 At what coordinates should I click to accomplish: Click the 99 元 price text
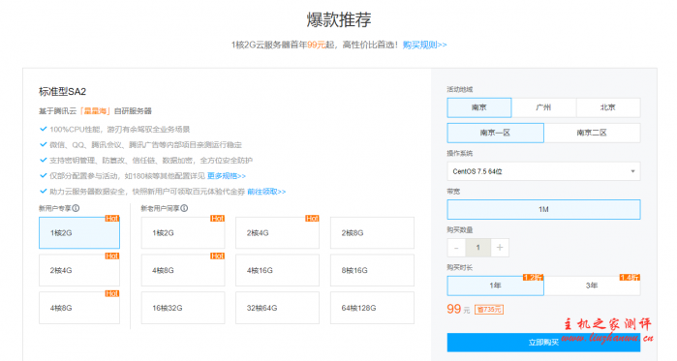point(458,310)
